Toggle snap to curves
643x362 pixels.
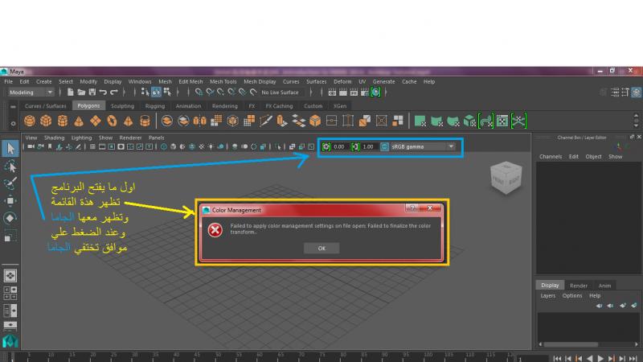point(210,92)
